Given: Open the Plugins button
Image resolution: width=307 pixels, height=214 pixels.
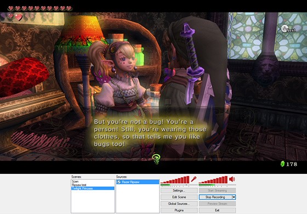Looking at the screenshot, I should pos(179,210).
